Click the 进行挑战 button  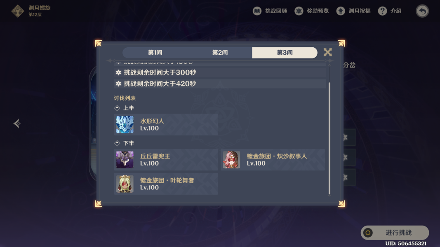tap(395, 233)
